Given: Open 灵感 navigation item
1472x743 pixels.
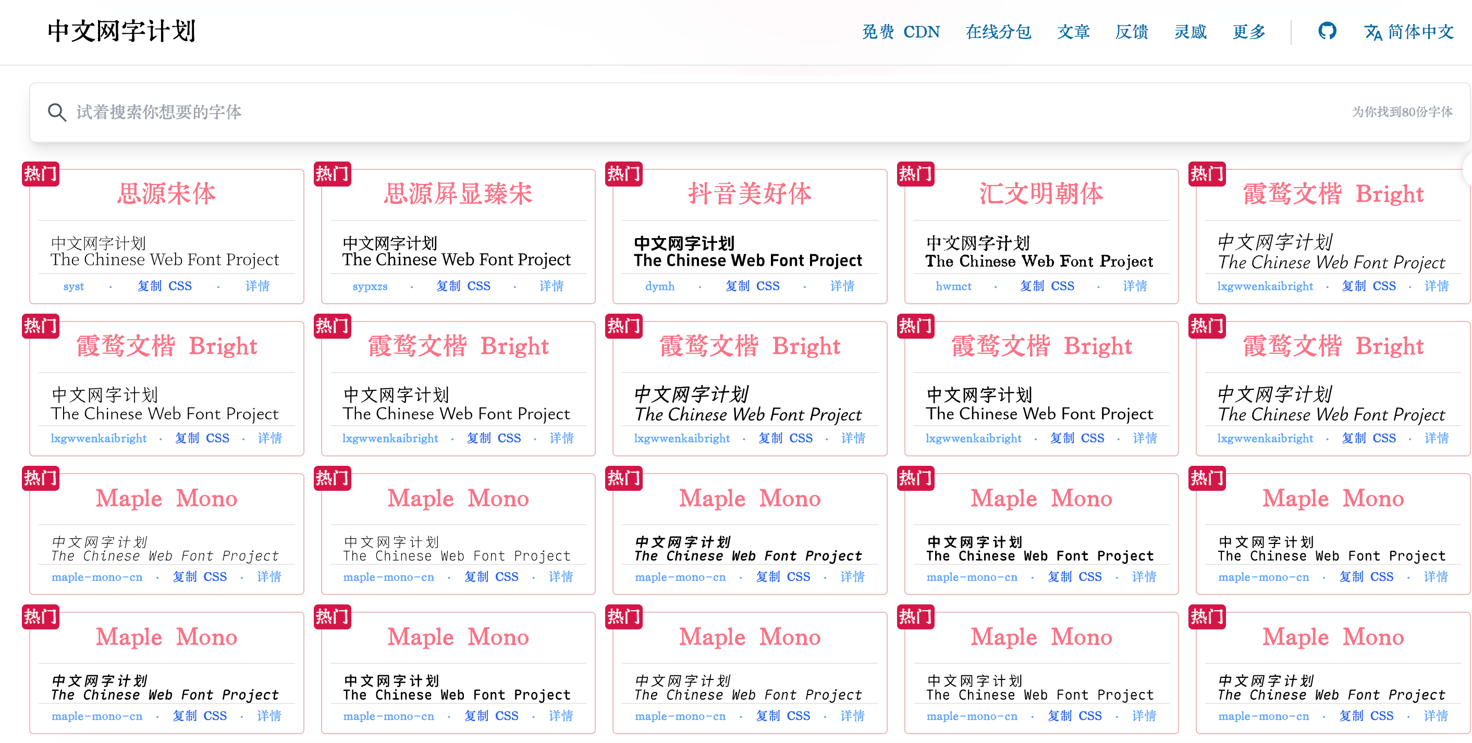Looking at the screenshot, I should point(1191,32).
